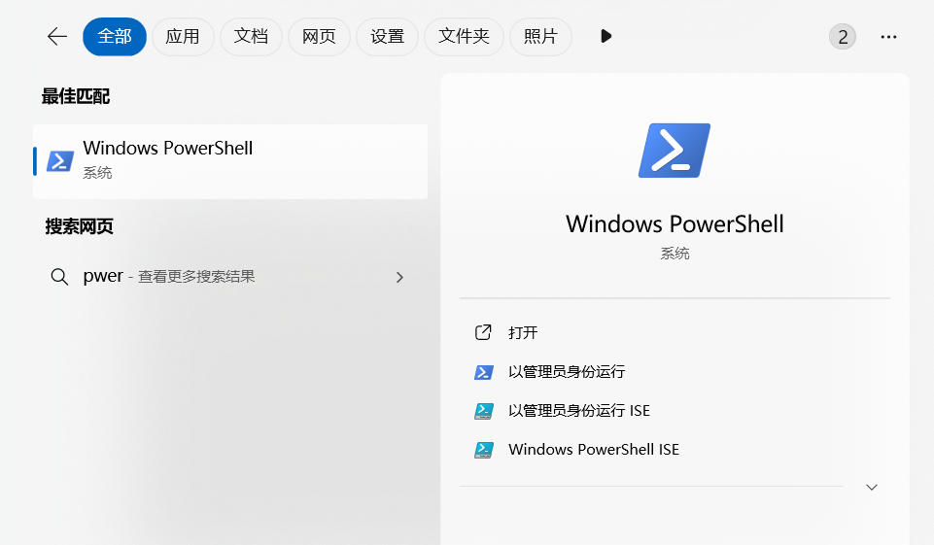The image size is (934, 545).
Task: Click the circular 2 badge button
Action: click(842, 37)
